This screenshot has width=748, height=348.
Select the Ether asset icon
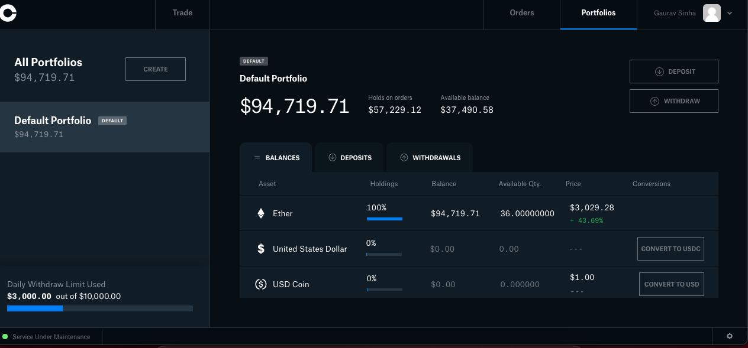click(260, 213)
